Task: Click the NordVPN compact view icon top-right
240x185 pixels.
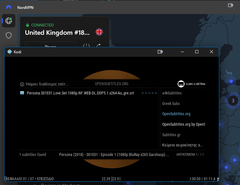Action: [230, 5]
